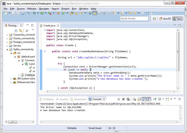Click the Console horizontal scrollbar right arrow
The height and width of the screenshot is (133, 187).
click(x=177, y=122)
